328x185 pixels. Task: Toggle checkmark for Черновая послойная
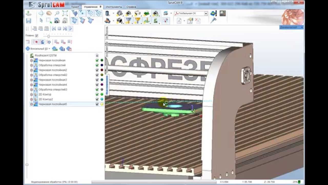click(x=97, y=60)
